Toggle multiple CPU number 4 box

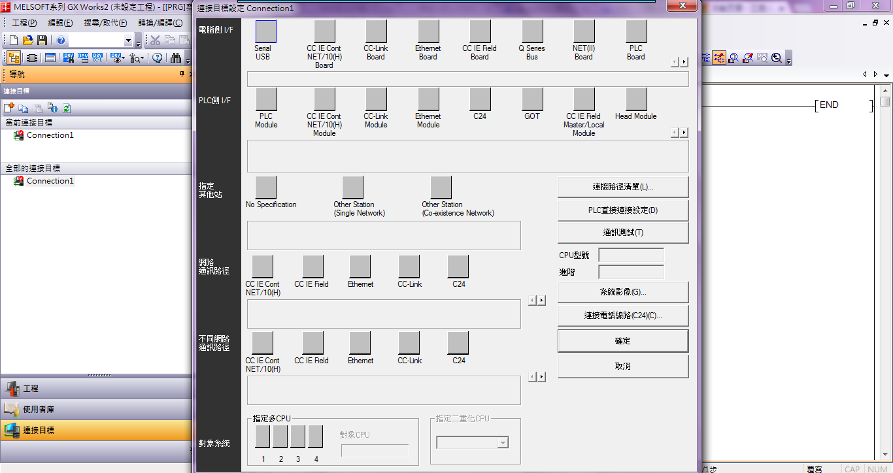click(x=315, y=436)
